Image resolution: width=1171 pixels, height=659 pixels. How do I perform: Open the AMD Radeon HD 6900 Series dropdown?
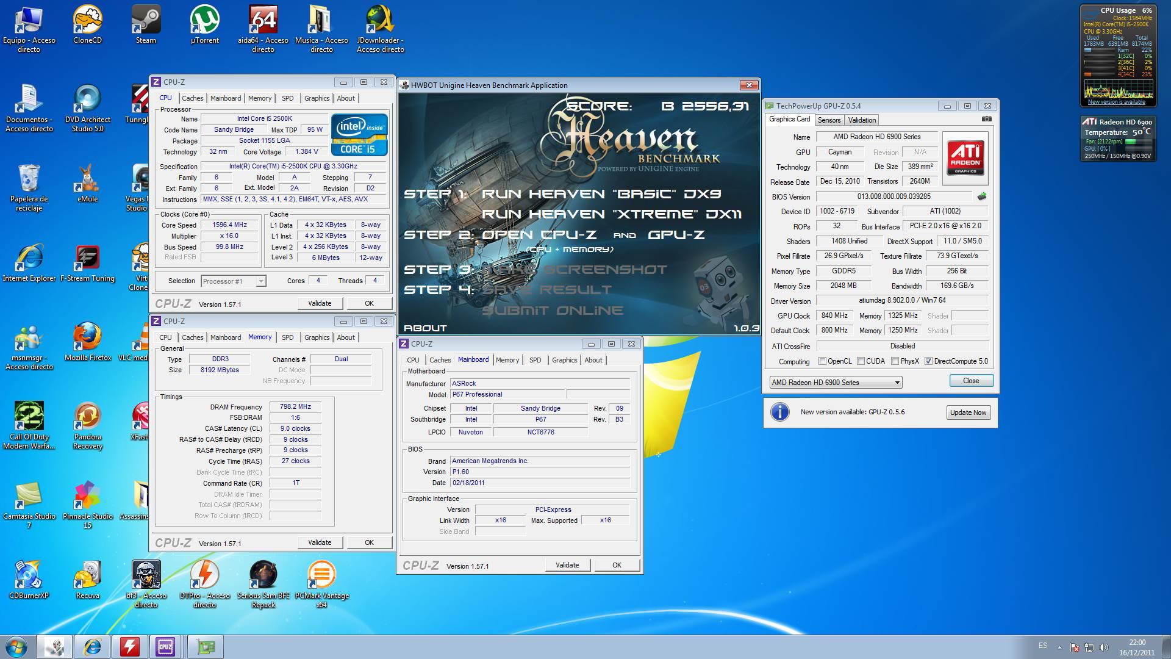point(836,383)
